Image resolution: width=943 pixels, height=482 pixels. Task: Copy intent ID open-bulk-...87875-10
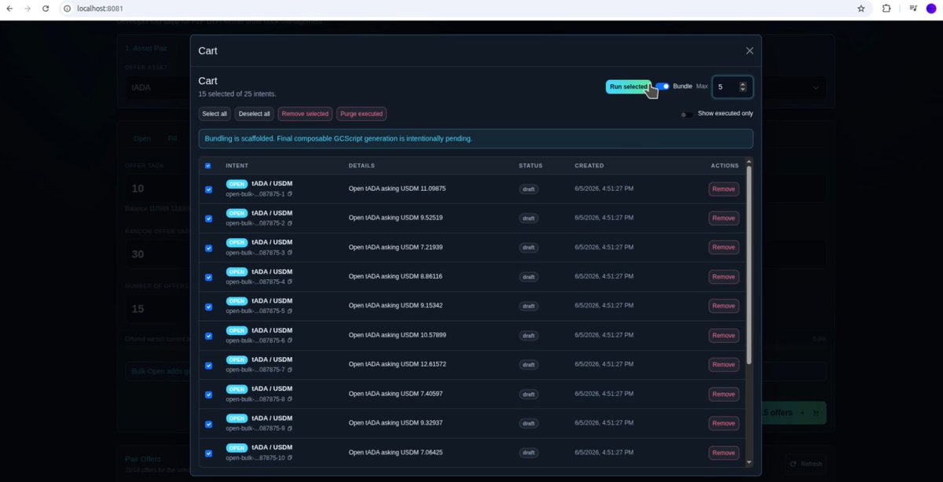pyautogui.click(x=289, y=458)
